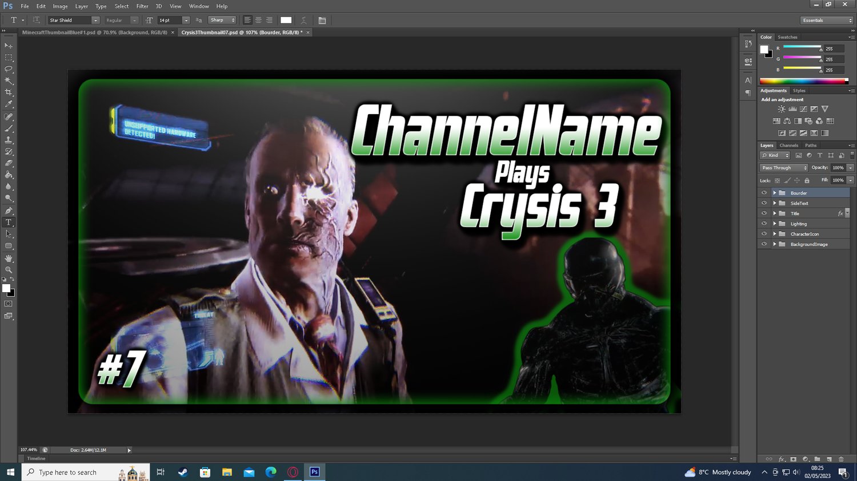
Task: Select the Blur tool
Action: coord(9,187)
